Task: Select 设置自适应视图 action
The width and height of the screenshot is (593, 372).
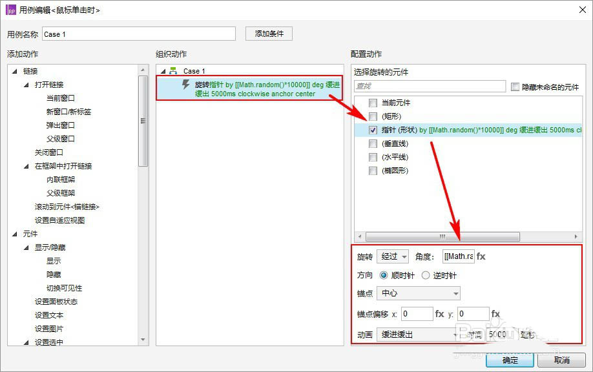Action: pos(60,220)
